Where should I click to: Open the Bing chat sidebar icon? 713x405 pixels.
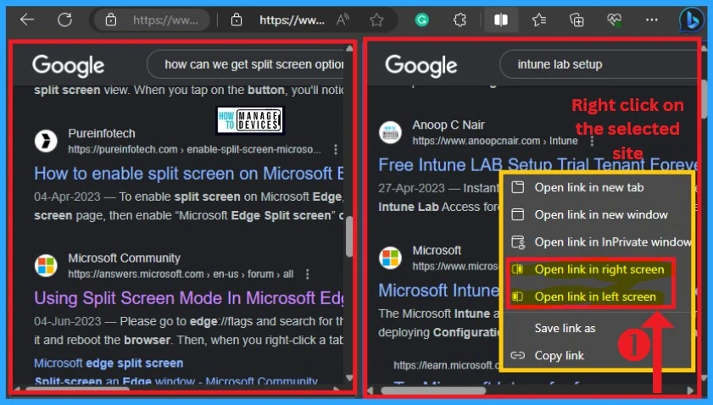coord(691,20)
